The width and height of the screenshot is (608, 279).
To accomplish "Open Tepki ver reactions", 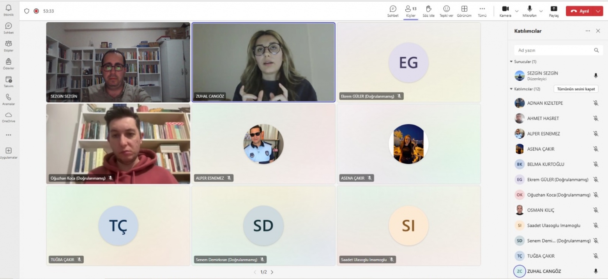I will [446, 11].
